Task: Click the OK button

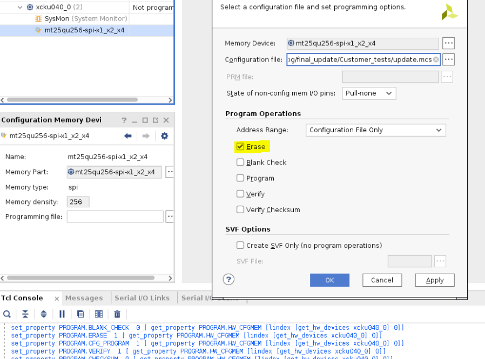Action: pyautogui.click(x=329, y=280)
